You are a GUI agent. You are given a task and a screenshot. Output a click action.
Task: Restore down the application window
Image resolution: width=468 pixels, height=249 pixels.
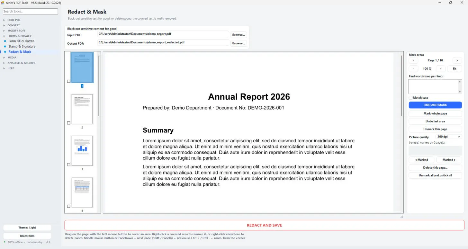(451, 3)
